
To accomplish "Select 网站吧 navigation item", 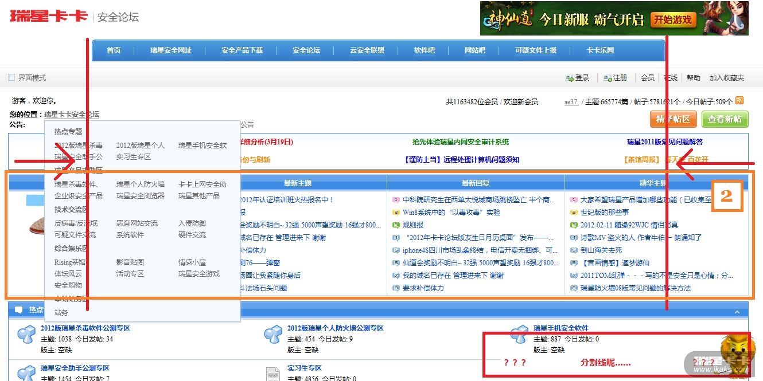I will pos(475,50).
